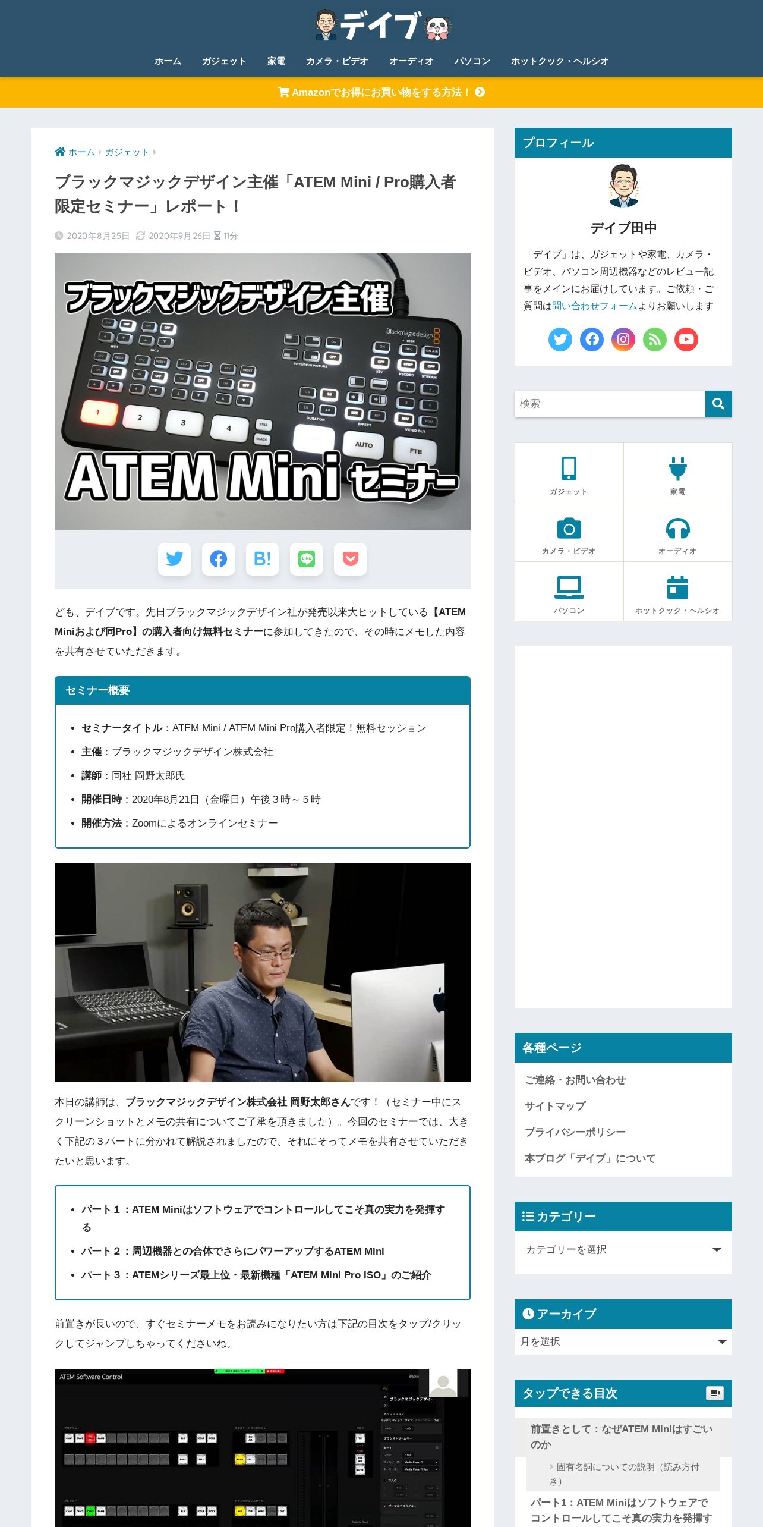
Task: Click the article title heading text
Action: [256, 194]
